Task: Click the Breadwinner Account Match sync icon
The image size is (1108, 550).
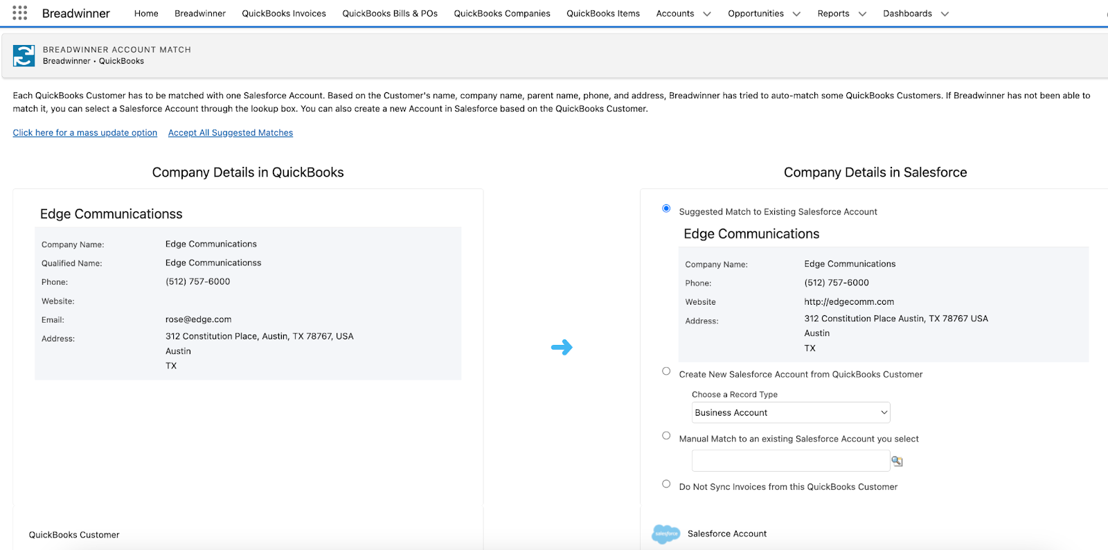Action: click(24, 55)
